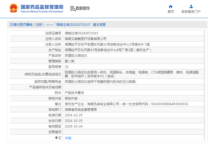Click the 结构及组成/主要组成成分 label

[x=43, y=74]
